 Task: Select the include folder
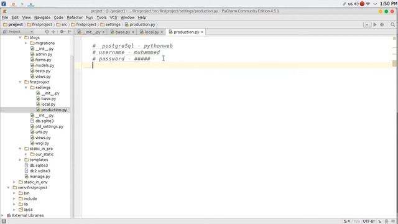pyautogui.click(x=28, y=199)
